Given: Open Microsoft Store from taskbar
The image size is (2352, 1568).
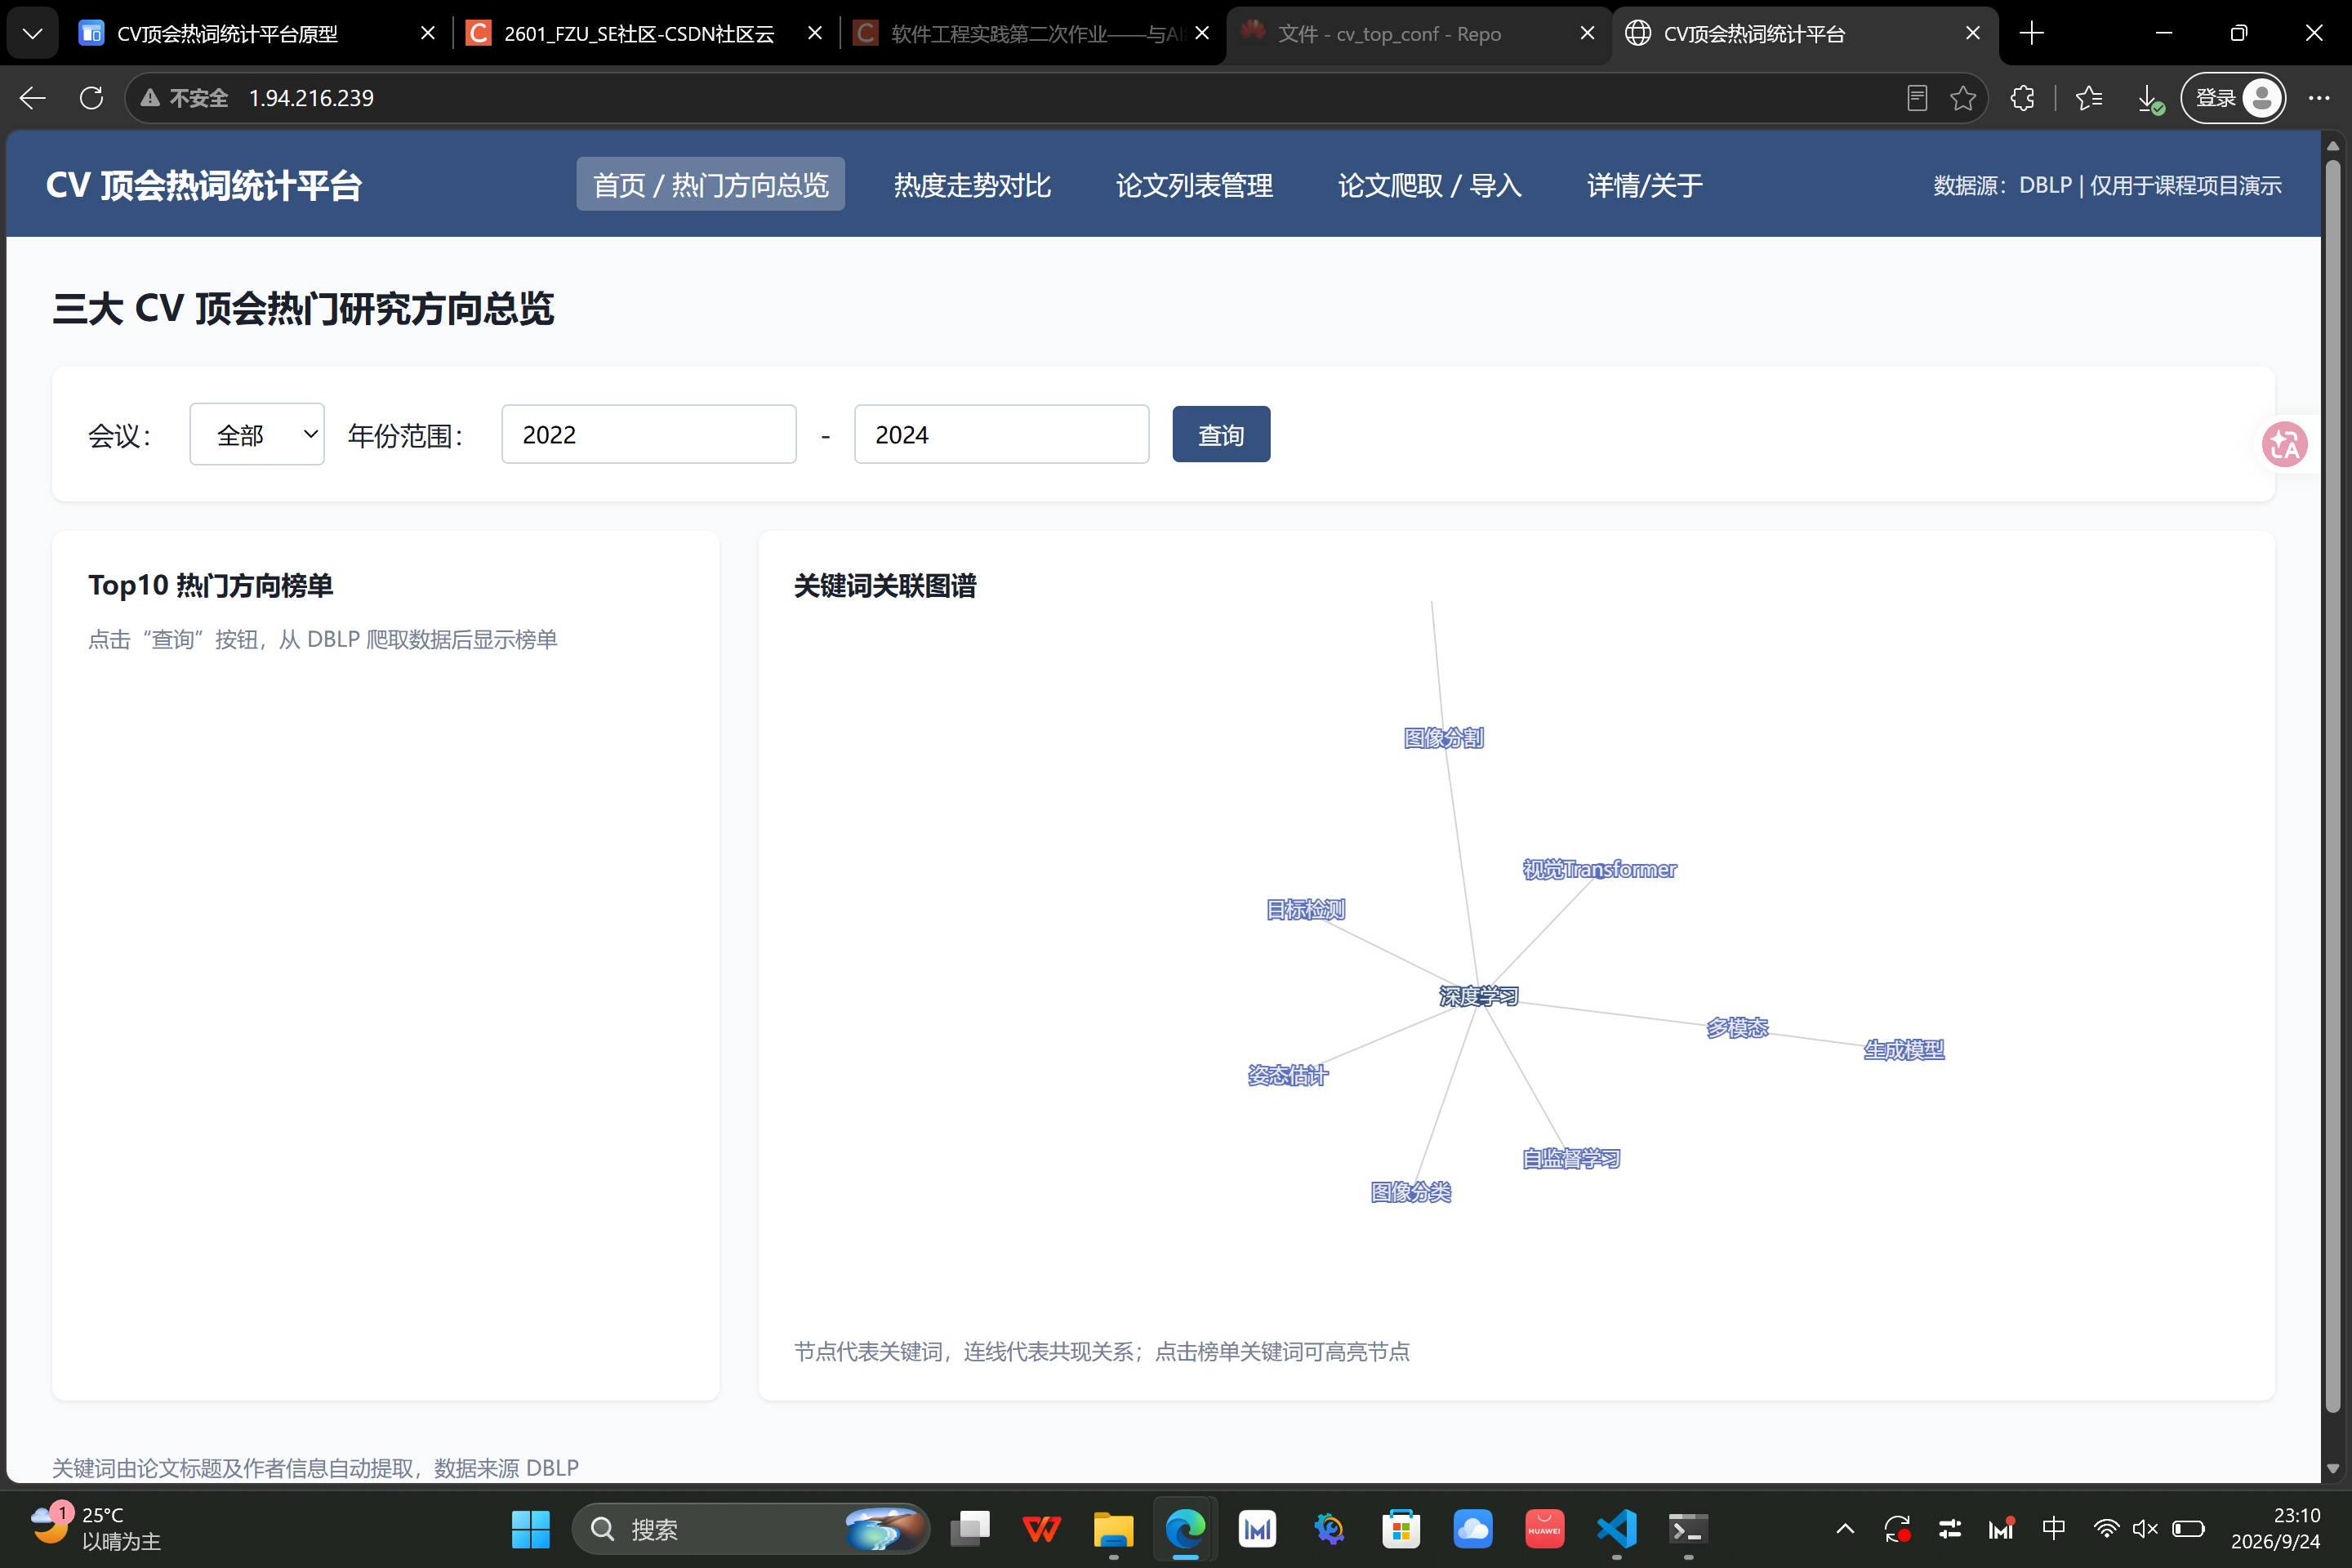Looking at the screenshot, I should click(1400, 1529).
